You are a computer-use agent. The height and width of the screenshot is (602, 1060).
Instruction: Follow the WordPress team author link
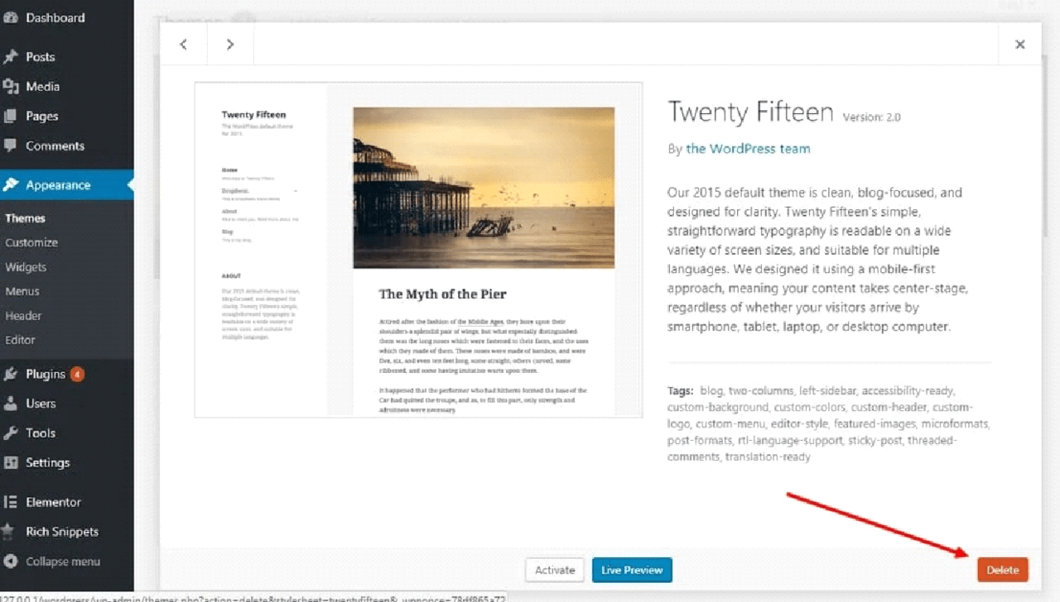(x=748, y=149)
